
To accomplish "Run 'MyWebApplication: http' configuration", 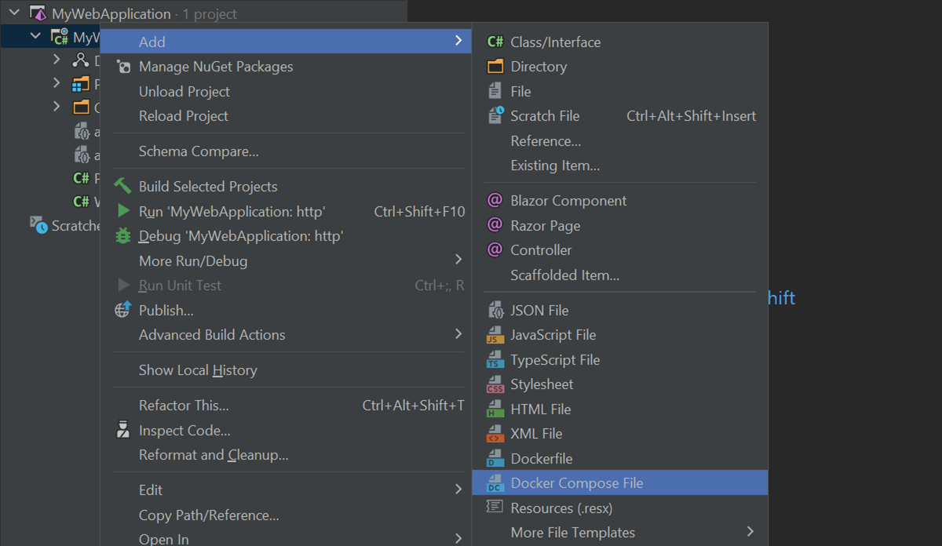I will [x=232, y=212].
